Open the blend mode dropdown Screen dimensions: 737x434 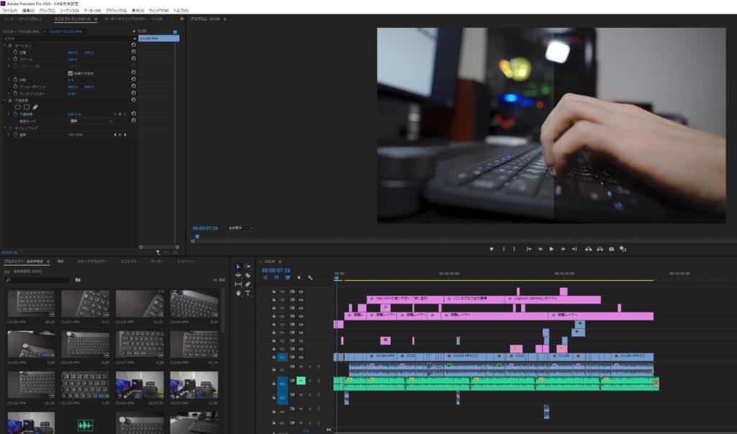pos(91,121)
